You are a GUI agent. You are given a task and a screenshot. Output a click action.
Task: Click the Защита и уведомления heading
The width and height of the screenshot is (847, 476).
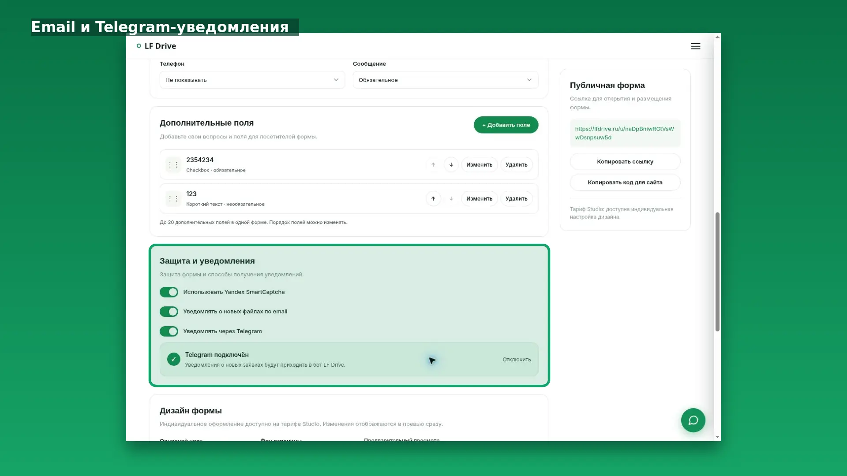tap(207, 261)
